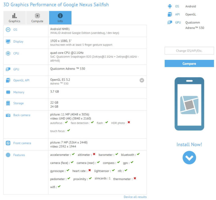Click the Compare button

click(189, 64)
